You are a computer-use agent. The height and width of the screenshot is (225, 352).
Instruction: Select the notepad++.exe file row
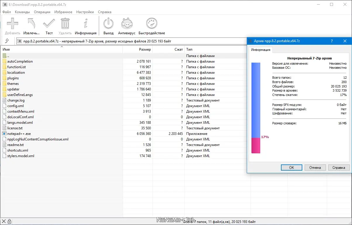point(123,134)
